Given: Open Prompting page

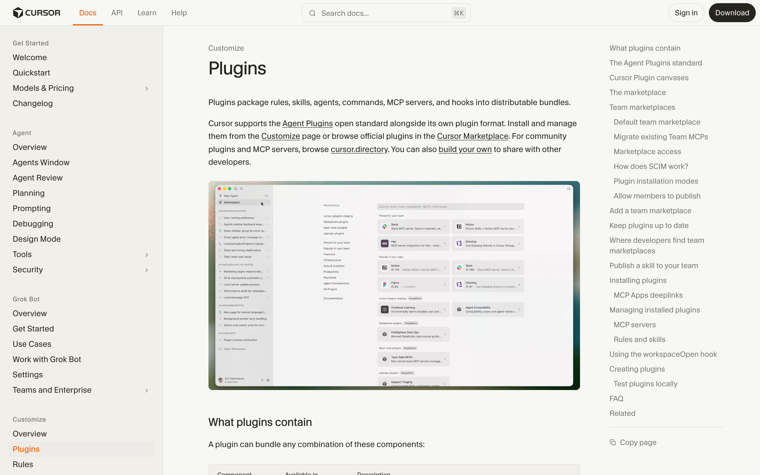Looking at the screenshot, I should tap(31, 208).
